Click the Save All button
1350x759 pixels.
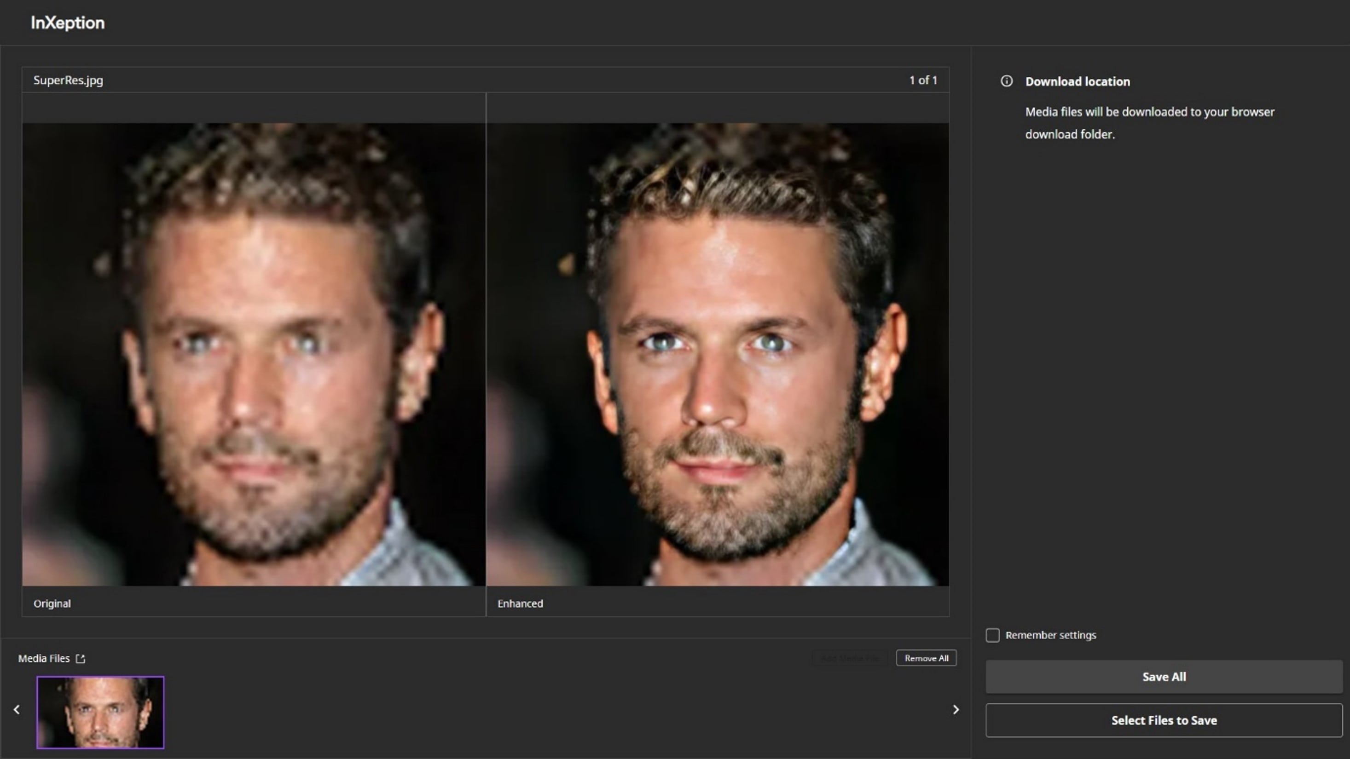1164,676
